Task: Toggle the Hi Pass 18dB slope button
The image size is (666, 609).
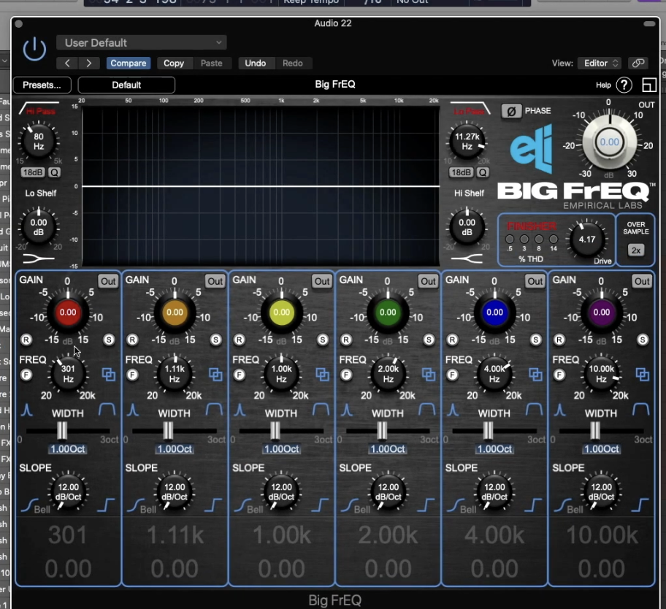Action: point(33,172)
